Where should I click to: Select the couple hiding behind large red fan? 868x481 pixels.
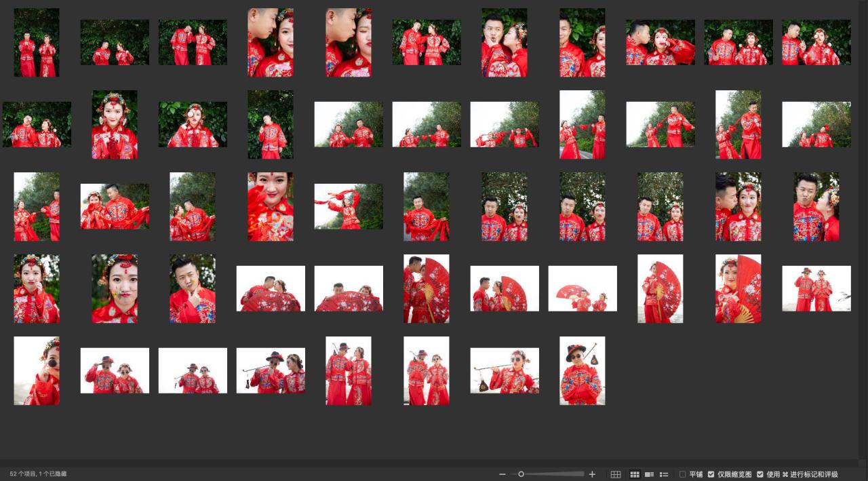349,289
